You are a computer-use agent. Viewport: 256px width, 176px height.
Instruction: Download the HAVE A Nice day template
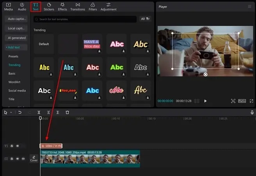(99, 51)
